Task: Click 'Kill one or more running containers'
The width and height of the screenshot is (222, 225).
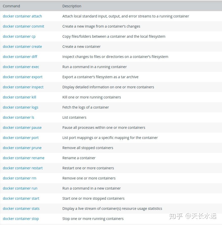Action: coord(92,97)
